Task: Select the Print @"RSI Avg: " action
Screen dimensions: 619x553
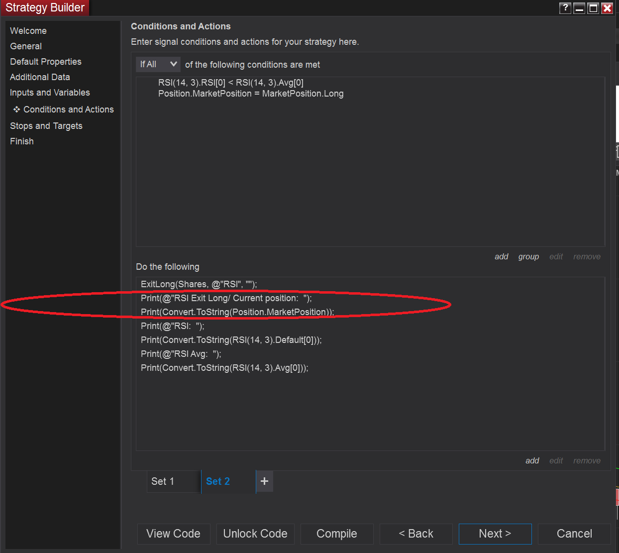Action: point(181,354)
